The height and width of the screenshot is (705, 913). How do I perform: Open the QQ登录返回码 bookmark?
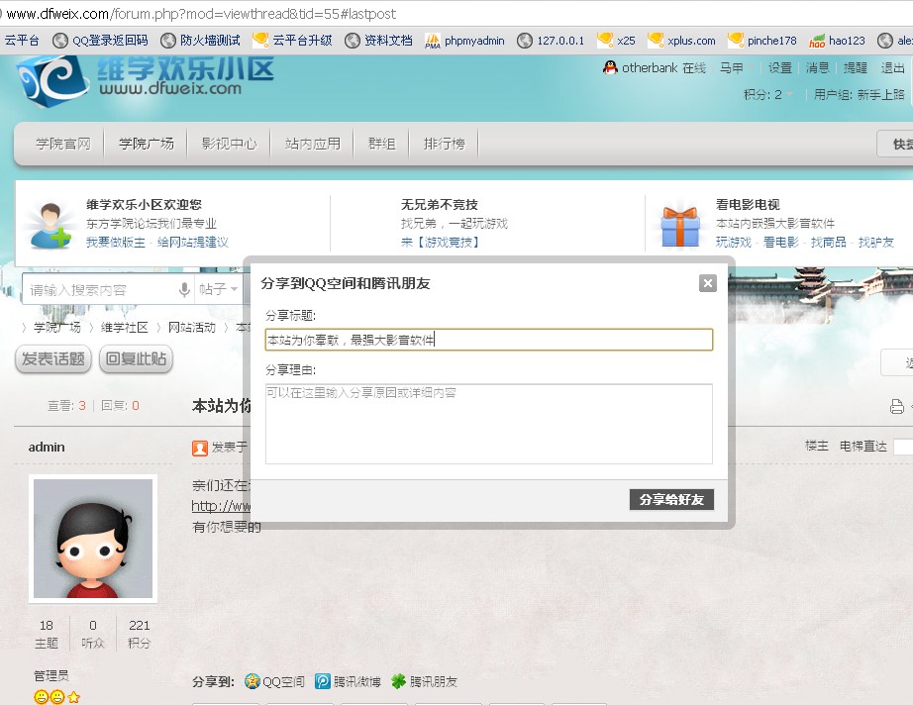tap(100, 41)
